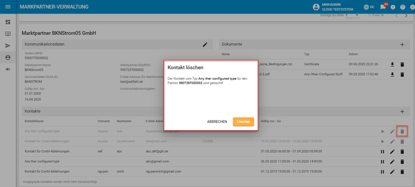
Task: Click the exclamation alert icon in header
Action: click(x=393, y=7)
